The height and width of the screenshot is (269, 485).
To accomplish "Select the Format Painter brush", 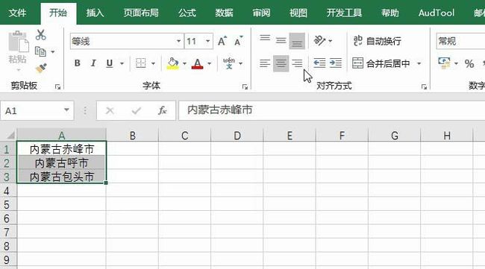I will [41, 68].
